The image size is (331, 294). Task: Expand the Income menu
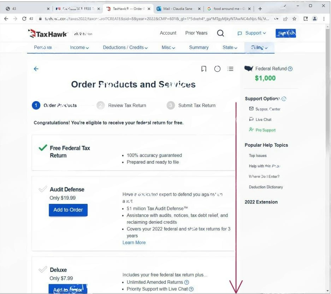pyautogui.click(x=79, y=47)
